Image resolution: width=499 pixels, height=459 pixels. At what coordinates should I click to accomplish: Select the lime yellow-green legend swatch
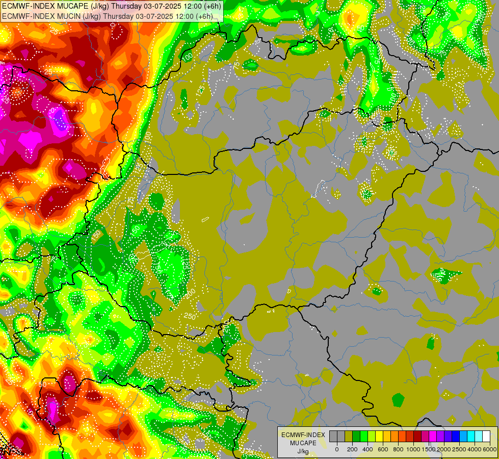[372, 437]
